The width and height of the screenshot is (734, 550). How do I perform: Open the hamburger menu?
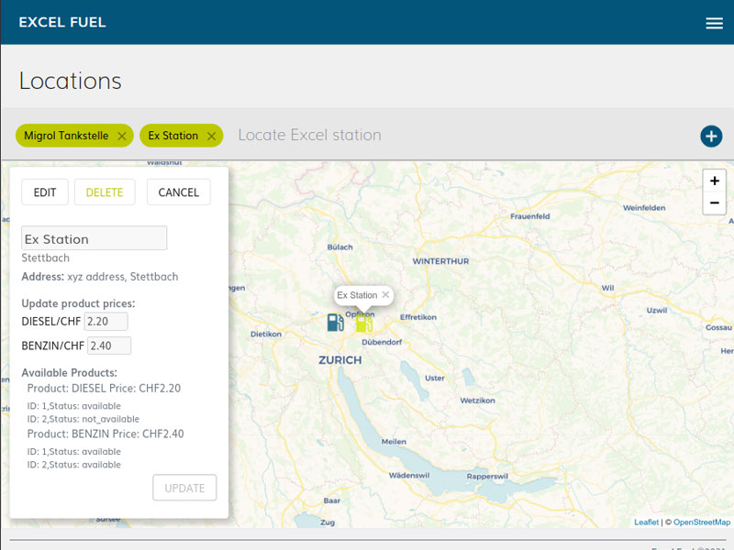click(714, 23)
